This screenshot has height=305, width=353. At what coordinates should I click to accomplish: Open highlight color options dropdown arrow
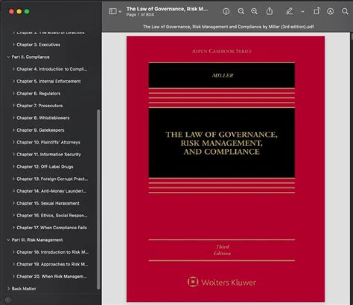coord(303,11)
